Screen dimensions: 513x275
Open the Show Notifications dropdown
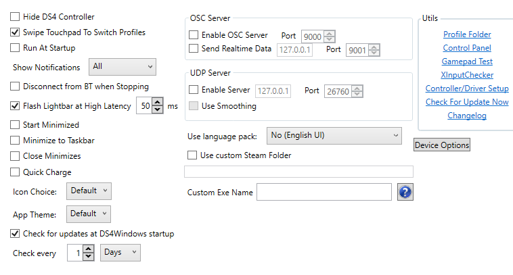point(122,66)
